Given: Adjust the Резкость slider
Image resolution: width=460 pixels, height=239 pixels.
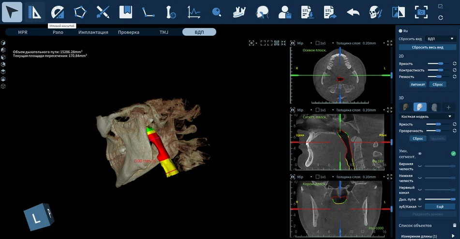Looking at the screenshot, I should point(438,76).
